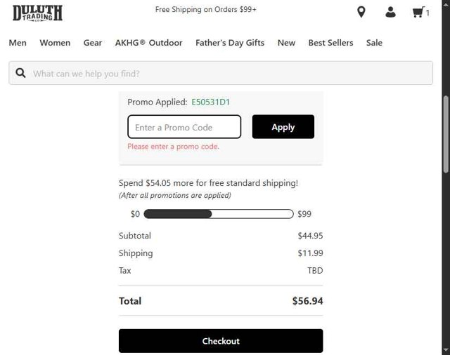Open the Sale menu

(x=374, y=43)
